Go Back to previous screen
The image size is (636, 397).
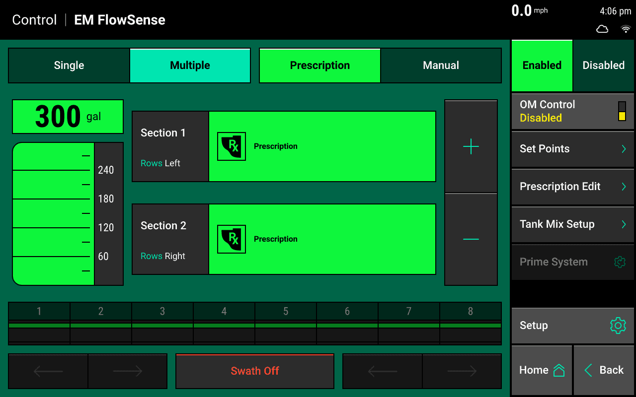(604, 370)
